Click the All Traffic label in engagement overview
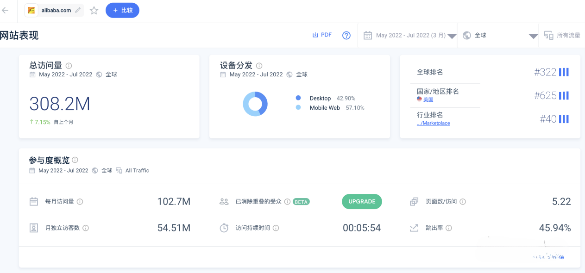 tap(137, 170)
